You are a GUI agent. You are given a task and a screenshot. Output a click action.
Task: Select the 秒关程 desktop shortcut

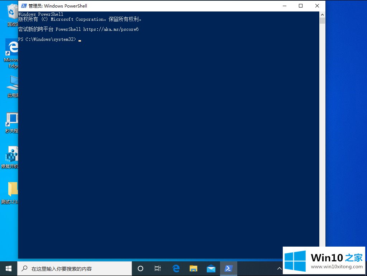(12, 123)
